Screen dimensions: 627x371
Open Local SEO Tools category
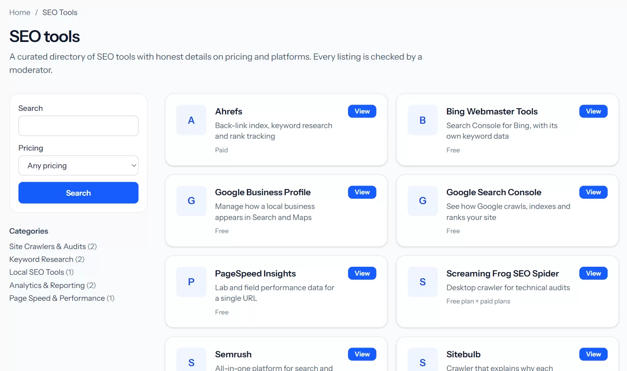pyautogui.click(x=37, y=272)
